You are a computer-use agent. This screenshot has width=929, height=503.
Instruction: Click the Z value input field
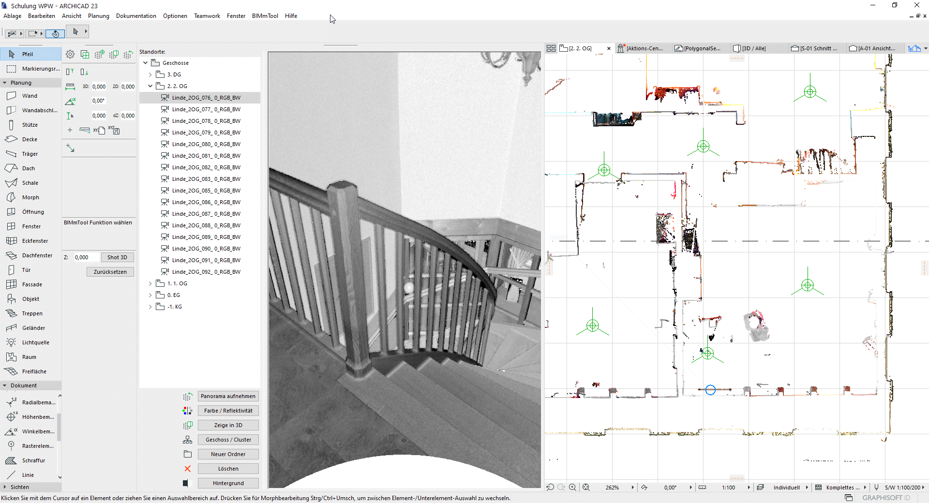point(86,257)
